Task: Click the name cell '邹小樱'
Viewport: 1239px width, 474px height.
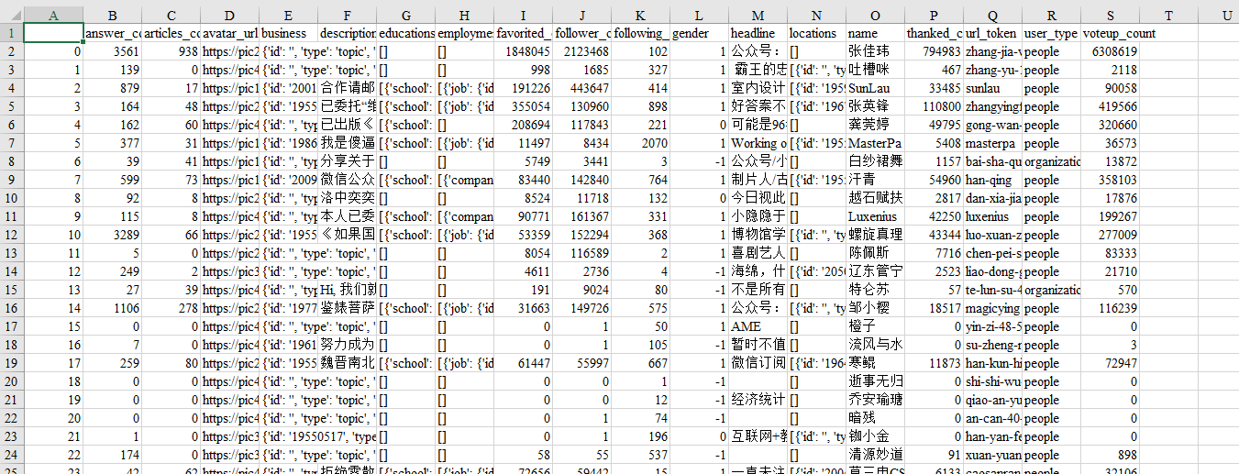Action: click(x=876, y=308)
